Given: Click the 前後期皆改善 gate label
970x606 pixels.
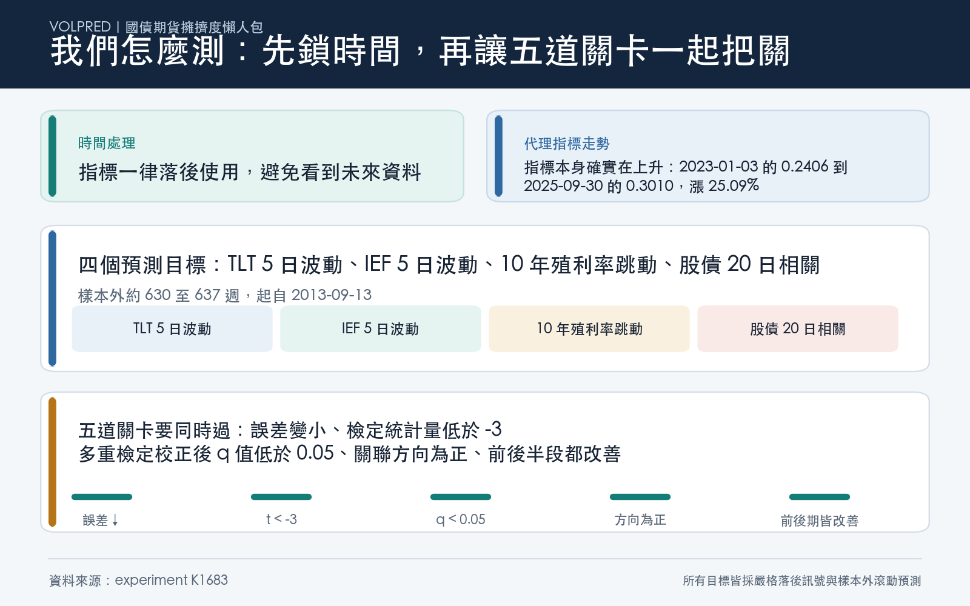Looking at the screenshot, I should click(820, 521).
